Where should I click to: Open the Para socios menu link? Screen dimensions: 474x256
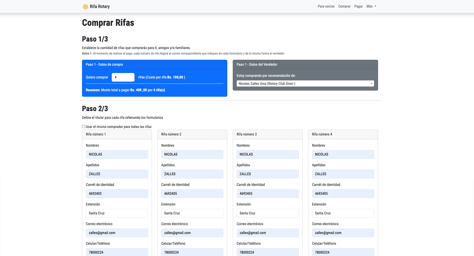point(326,6)
